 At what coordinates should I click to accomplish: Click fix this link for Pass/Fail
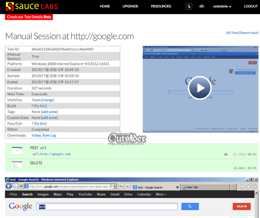[40, 124]
